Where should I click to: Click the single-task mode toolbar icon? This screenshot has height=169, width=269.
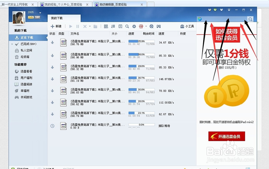(120, 26)
